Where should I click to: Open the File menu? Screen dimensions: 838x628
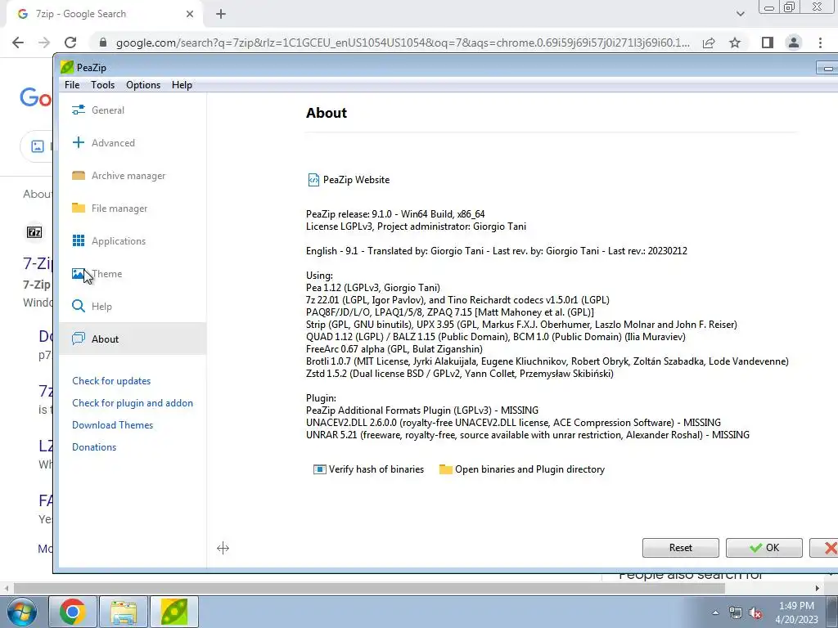coord(72,85)
